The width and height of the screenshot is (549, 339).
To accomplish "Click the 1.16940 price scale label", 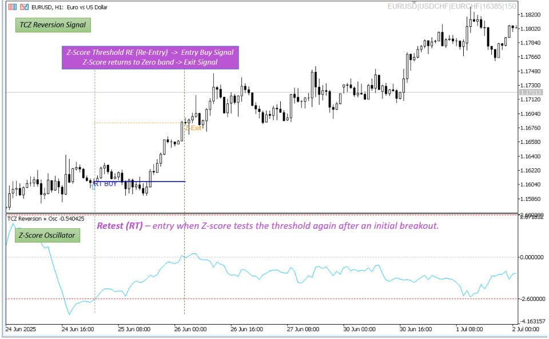I will 531,114.
